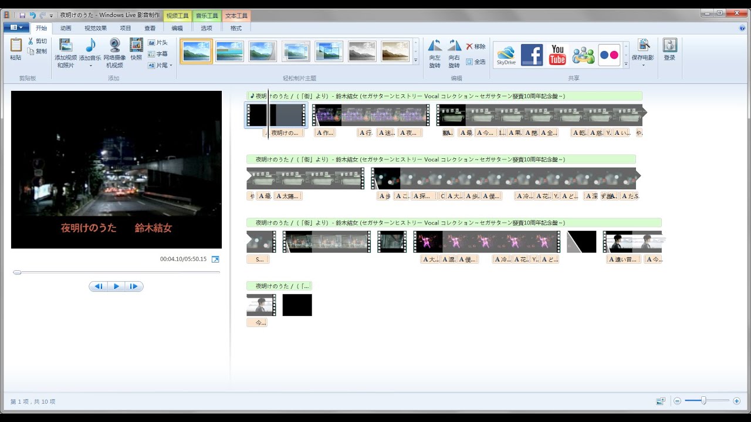Click the 00:04.10/05:50.15 timecode text
751x422 pixels.
coord(183,259)
